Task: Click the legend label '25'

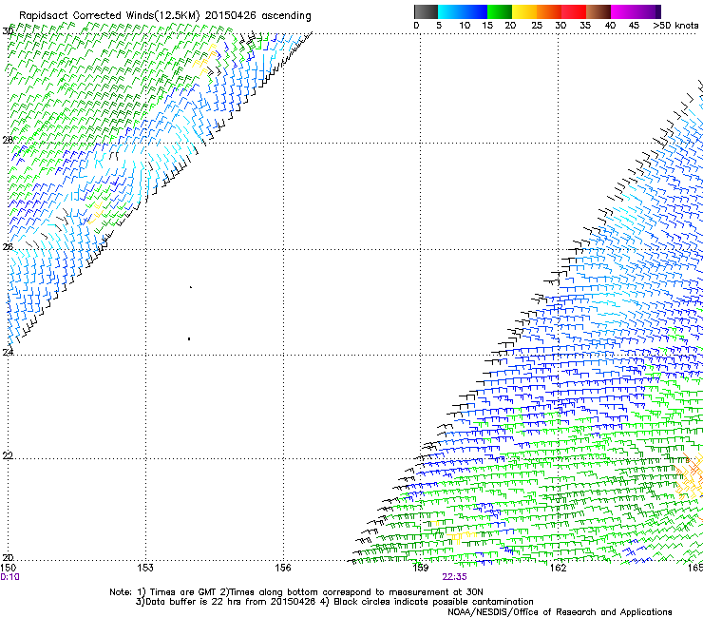Action: click(x=537, y=26)
